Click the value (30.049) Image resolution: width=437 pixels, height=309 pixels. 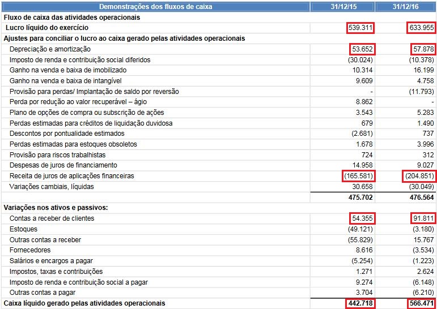[x=421, y=187]
